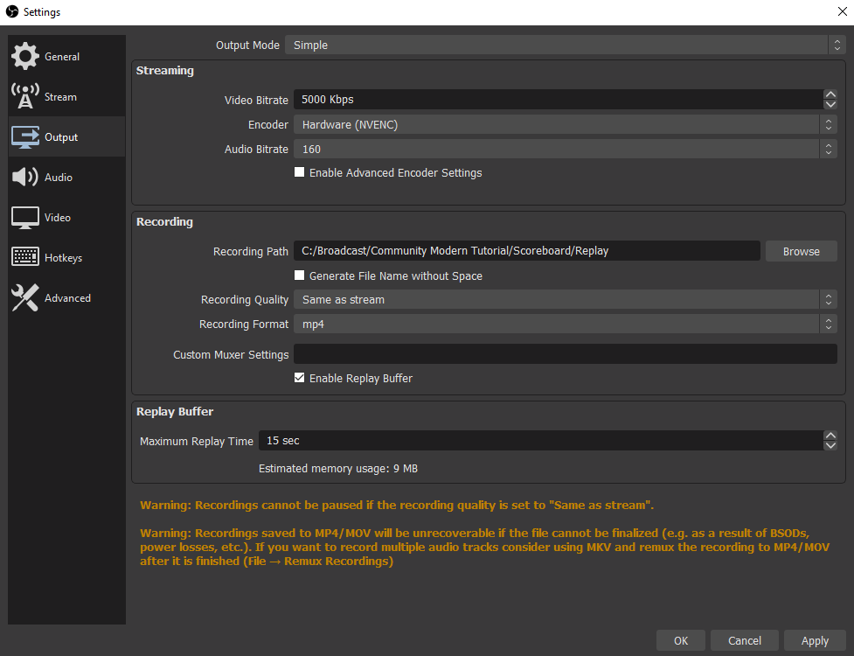Open Advanced settings label
This screenshot has width=854, height=656.
point(67,298)
